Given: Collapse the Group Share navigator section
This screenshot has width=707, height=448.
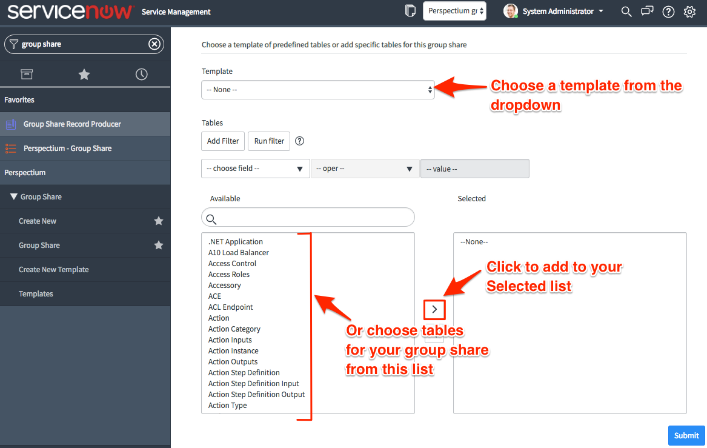Looking at the screenshot, I should click(x=13, y=196).
